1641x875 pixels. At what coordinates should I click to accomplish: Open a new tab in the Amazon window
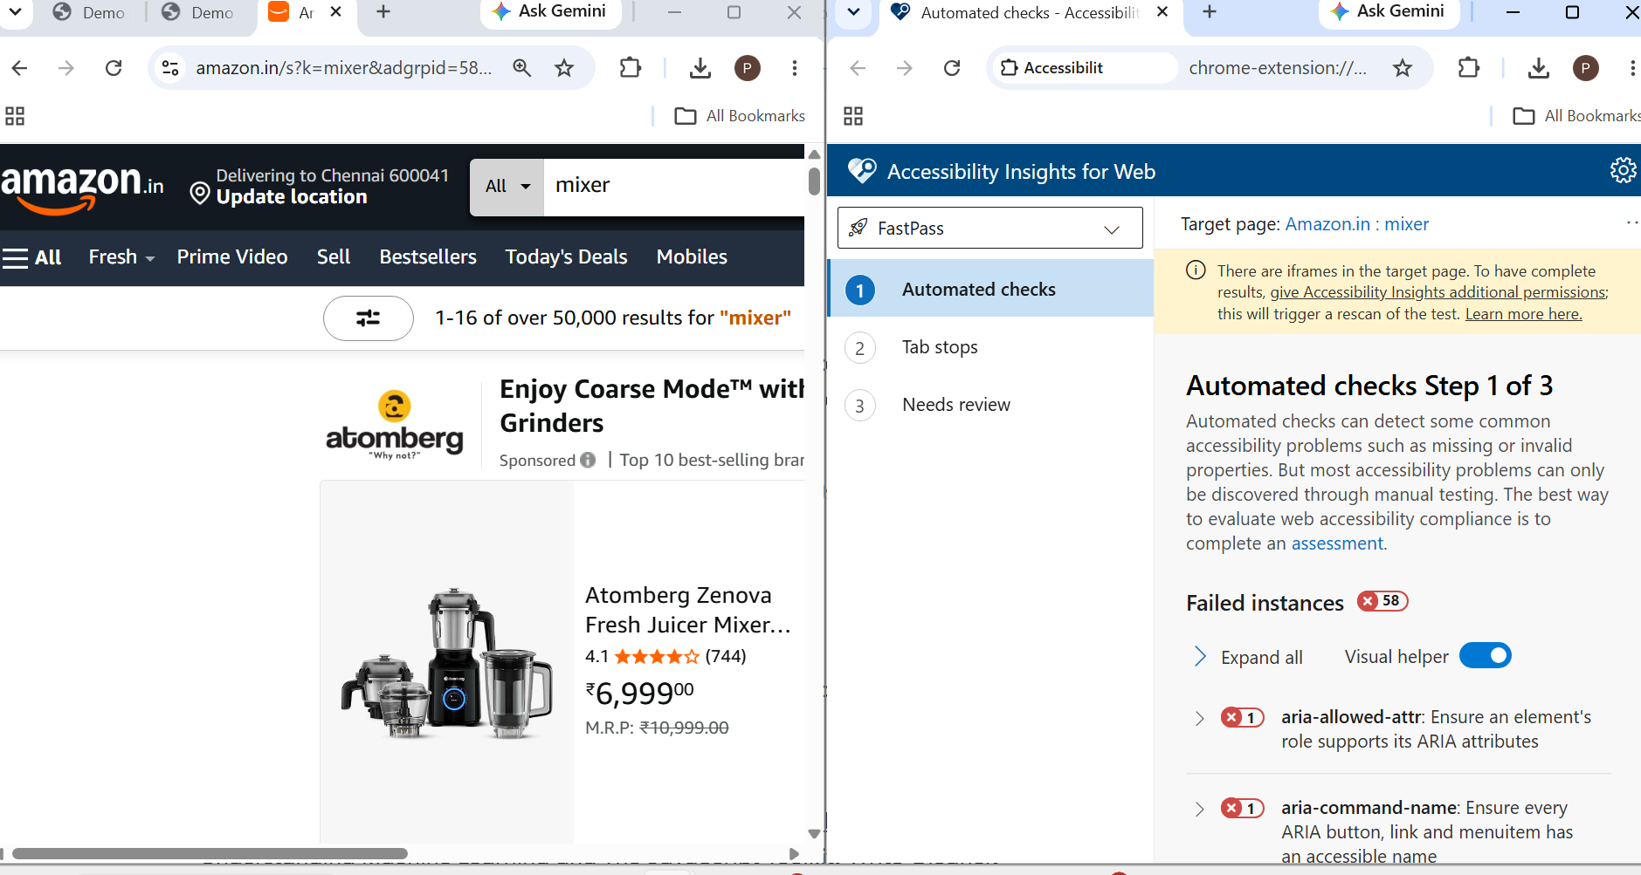tap(383, 12)
